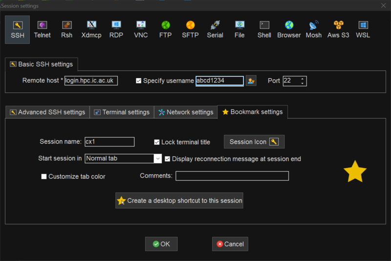This screenshot has height=261, width=391.
Task: Click the Remote host input field
Action: click(91, 81)
